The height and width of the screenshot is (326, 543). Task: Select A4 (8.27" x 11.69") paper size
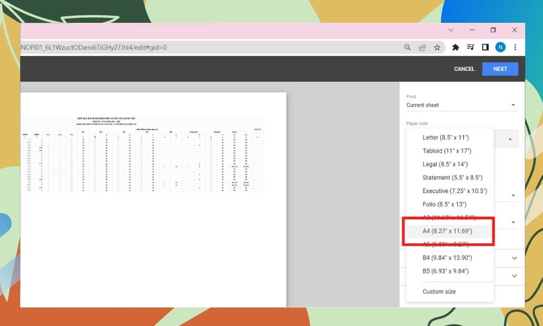tap(447, 231)
